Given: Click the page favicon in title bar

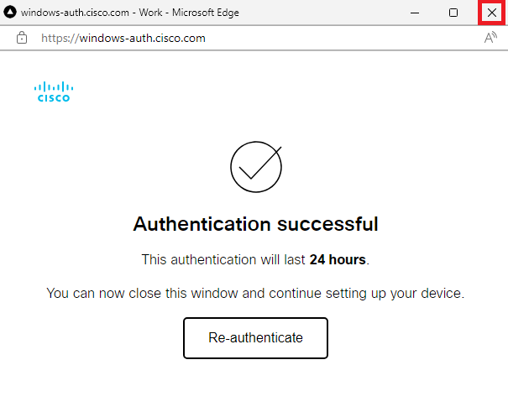Looking at the screenshot, I should coord(11,13).
